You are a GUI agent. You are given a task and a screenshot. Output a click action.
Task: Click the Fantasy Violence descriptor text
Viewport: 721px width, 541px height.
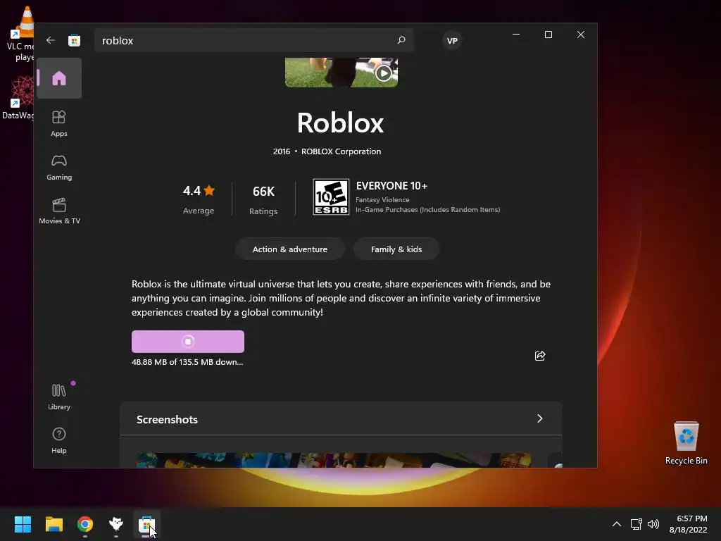tap(382, 199)
